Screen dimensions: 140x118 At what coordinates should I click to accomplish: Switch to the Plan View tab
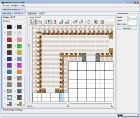[x=7, y=14]
